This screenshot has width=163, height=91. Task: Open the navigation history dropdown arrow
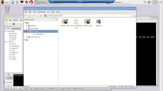click(33, 16)
